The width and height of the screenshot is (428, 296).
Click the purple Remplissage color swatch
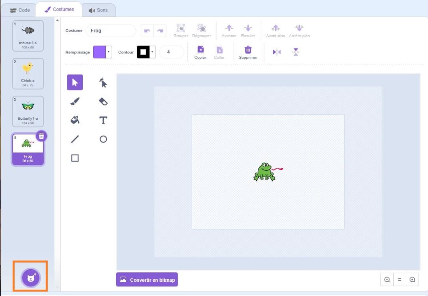click(x=99, y=52)
